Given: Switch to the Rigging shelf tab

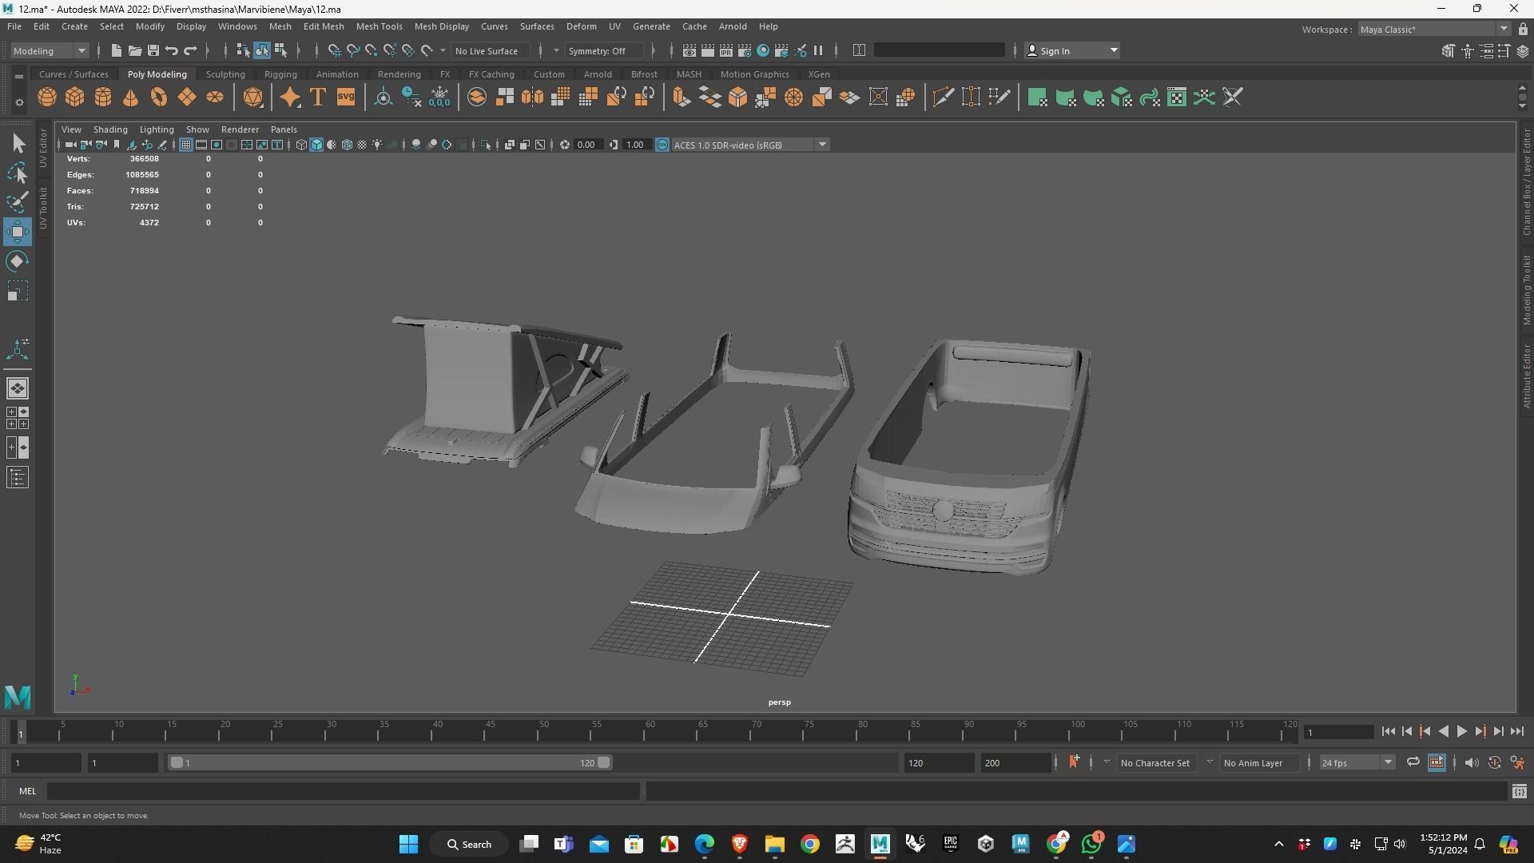Looking at the screenshot, I should [x=280, y=74].
